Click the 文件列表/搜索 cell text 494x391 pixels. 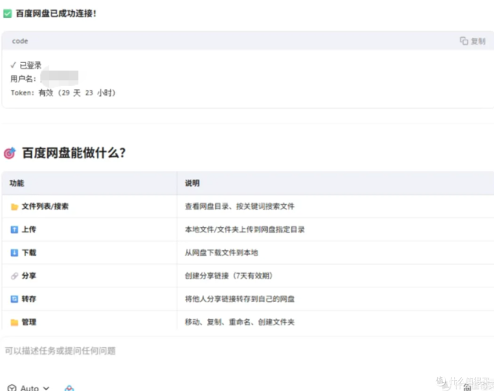(45, 206)
